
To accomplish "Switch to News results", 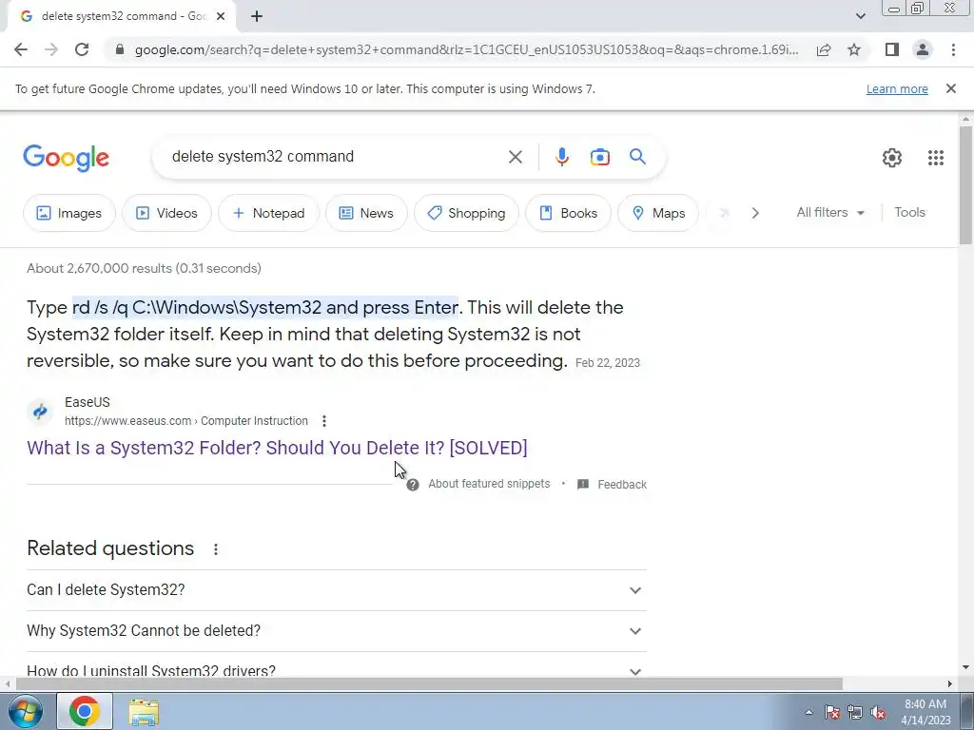I will pos(366,213).
